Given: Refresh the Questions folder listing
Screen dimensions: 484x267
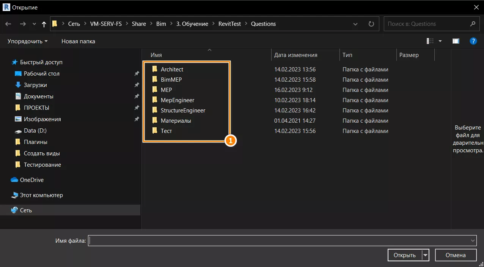Looking at the screenshot, I should 371,24.
